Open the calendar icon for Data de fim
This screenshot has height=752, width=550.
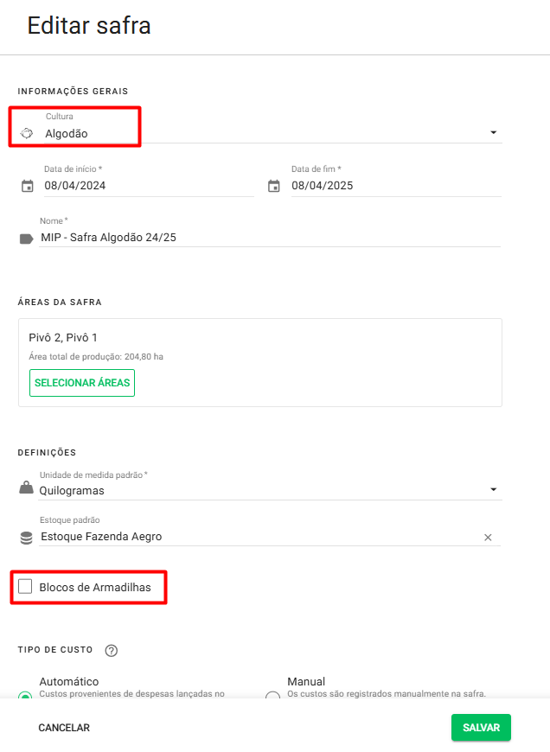274,186
